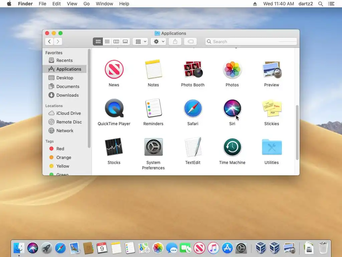The image size is (342, 257).
Task: Select the Siri application in Finder window
Action: coord(232,108)
